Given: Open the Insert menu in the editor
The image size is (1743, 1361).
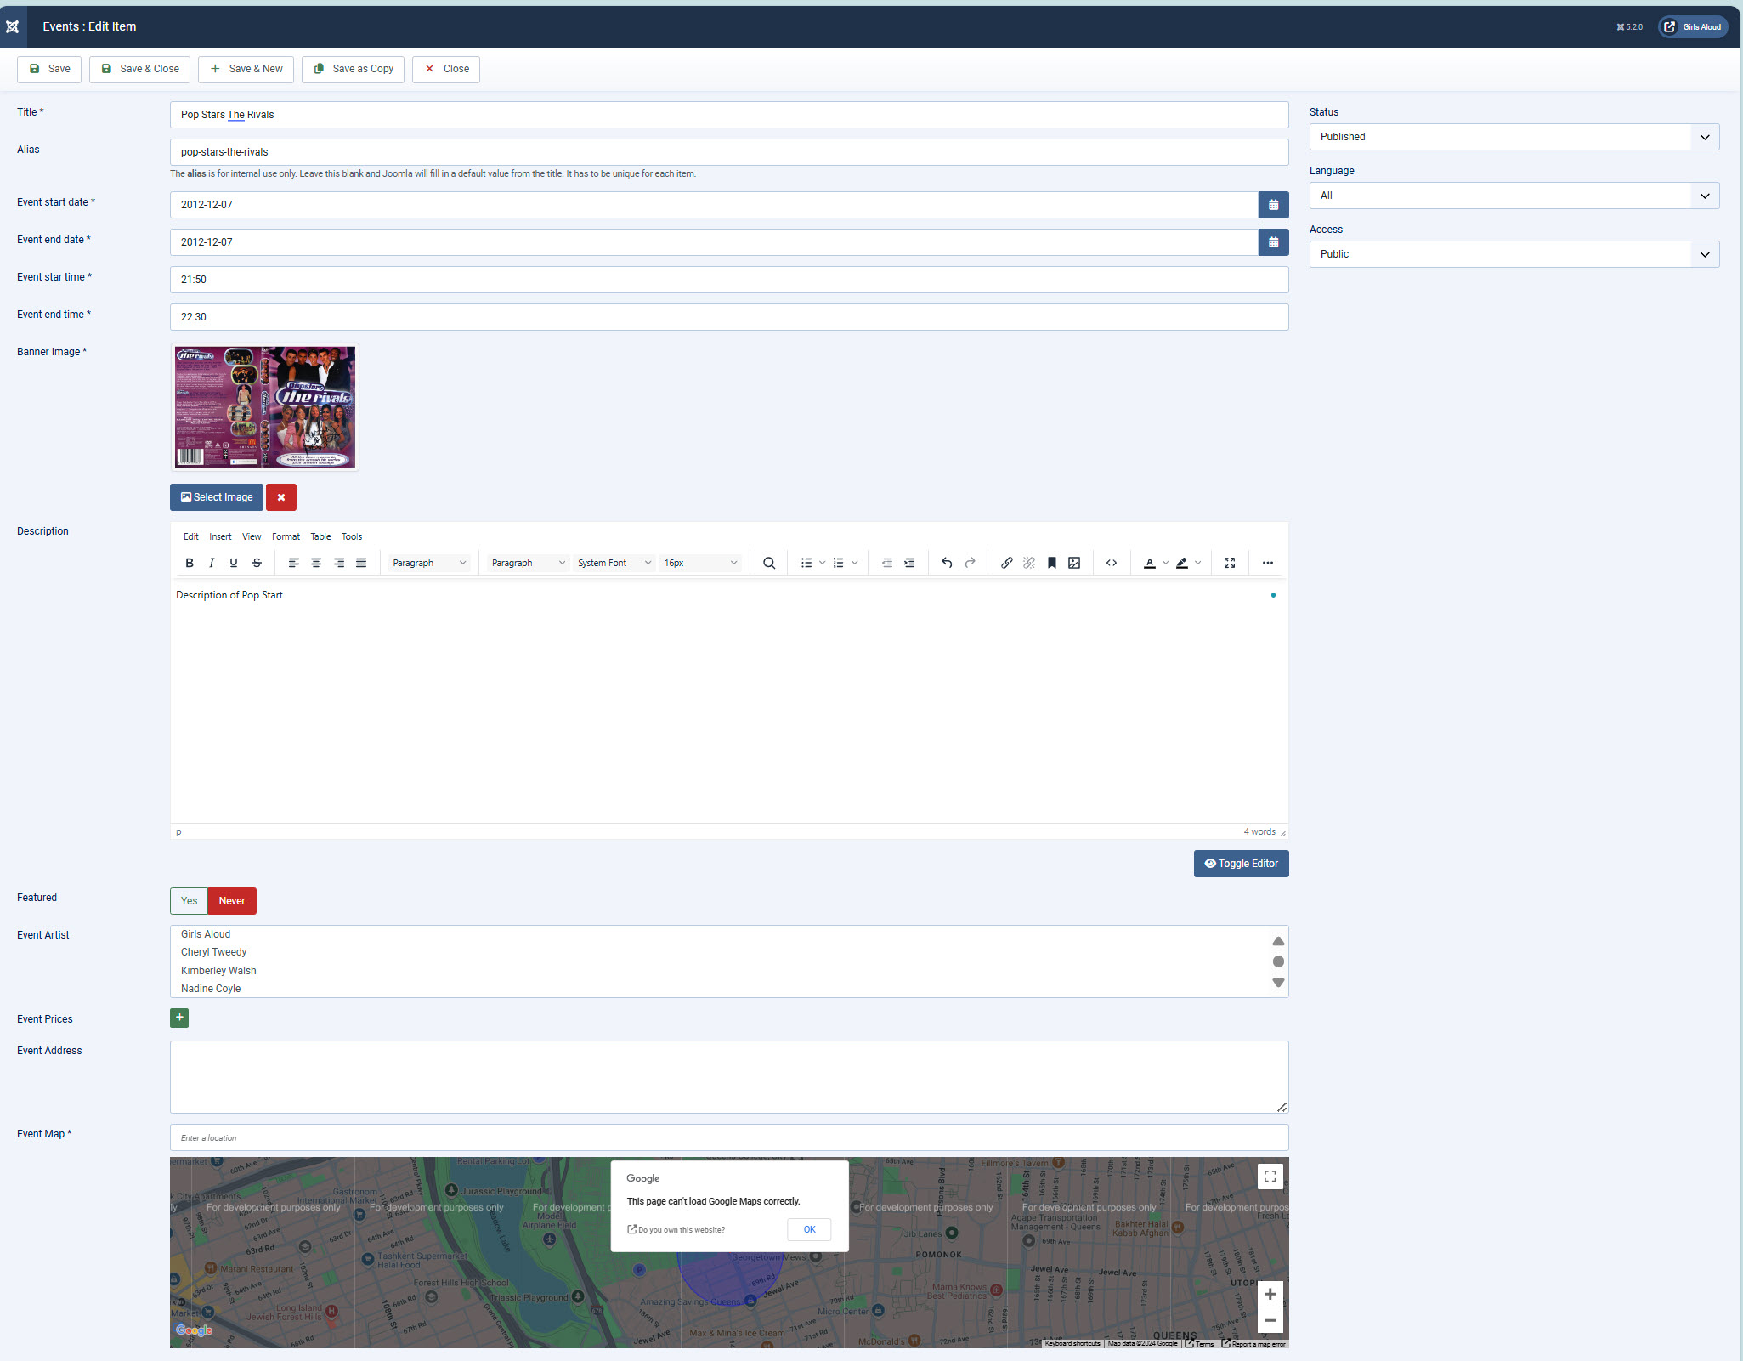Looking at the screenshot, I should click(x=220, y=536).
